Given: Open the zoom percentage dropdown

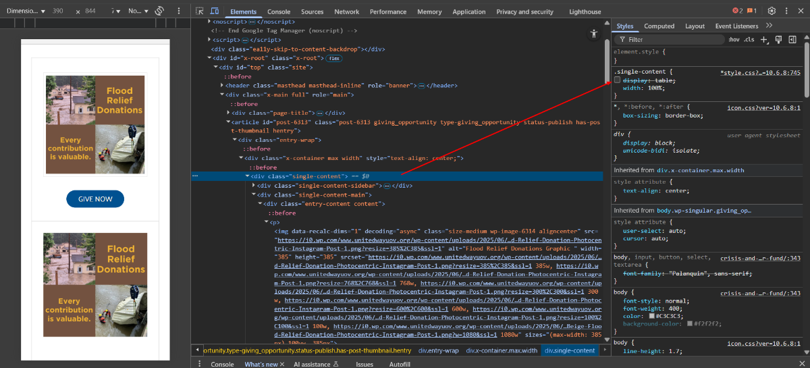Looking at the screenshot, I should [x=115, y=11].
